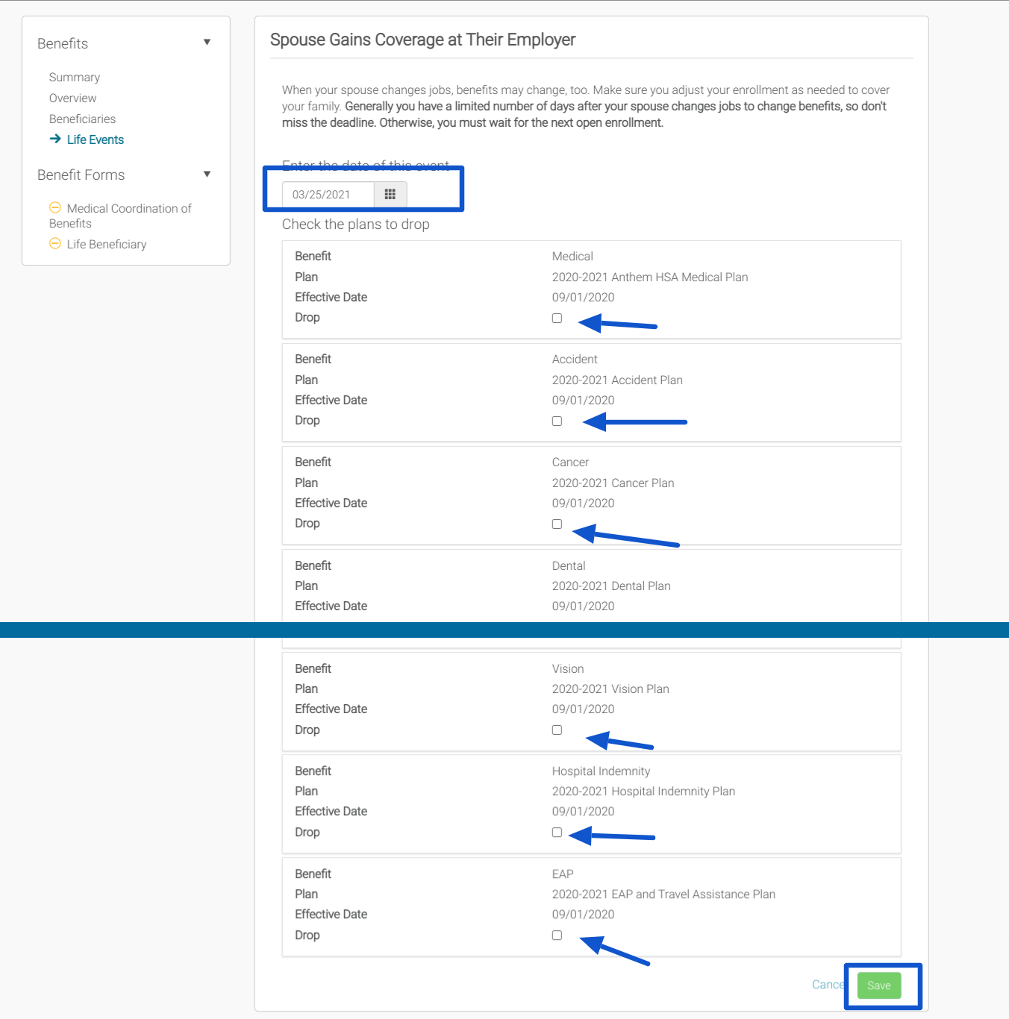The width and height of the screenshot is (1009, 1019).
Task: Click the Accident benefit name text
Action: pos(575,359)
